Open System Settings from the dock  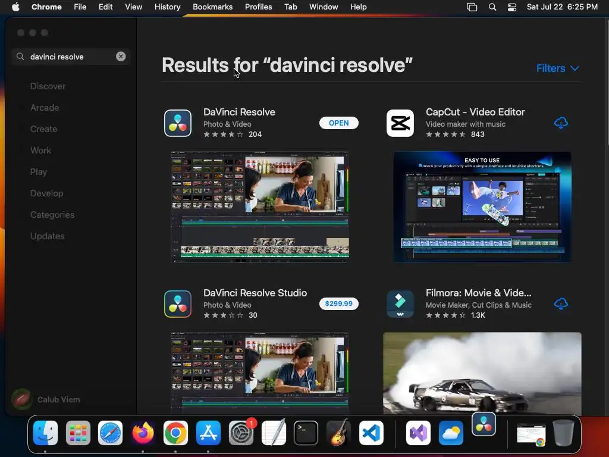[x=241, y=433]
